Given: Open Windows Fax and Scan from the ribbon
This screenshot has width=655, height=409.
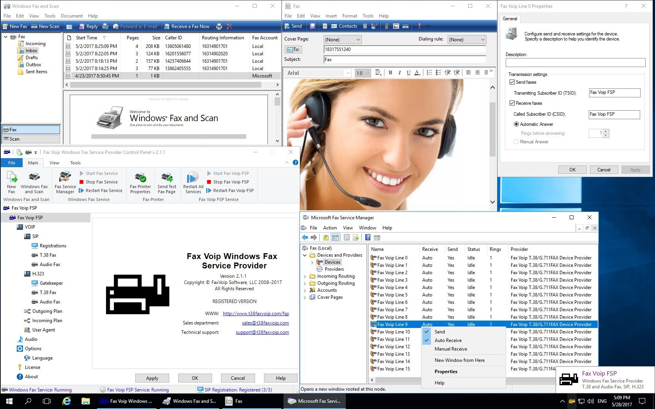Looking at the screenshot, I should click(34, 182).
